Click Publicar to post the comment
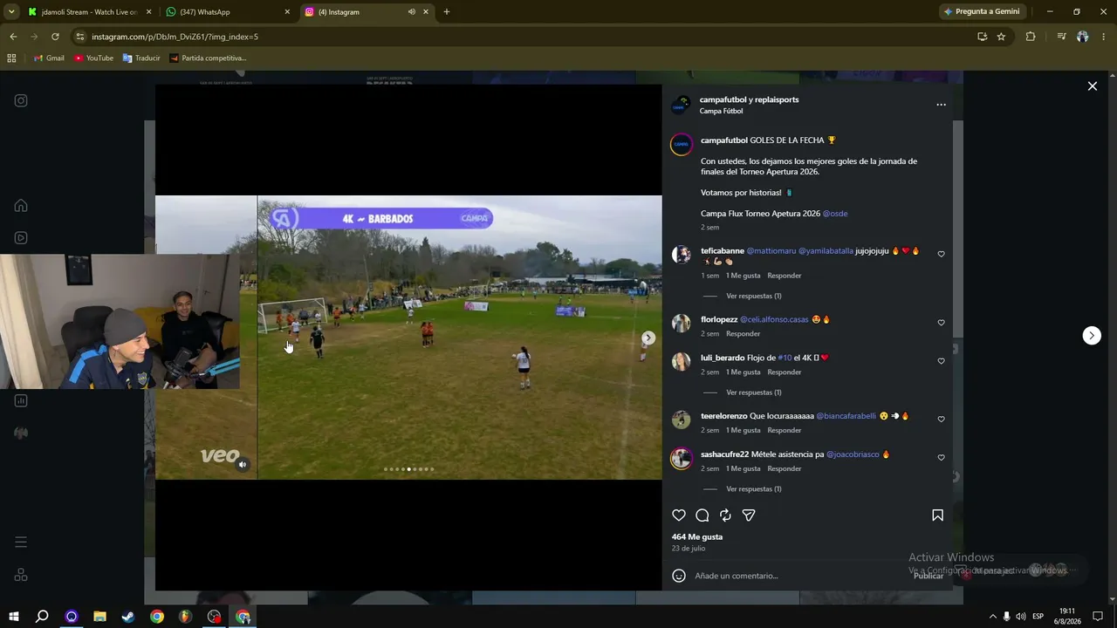Screen dimensions: 1117x628 929,576
